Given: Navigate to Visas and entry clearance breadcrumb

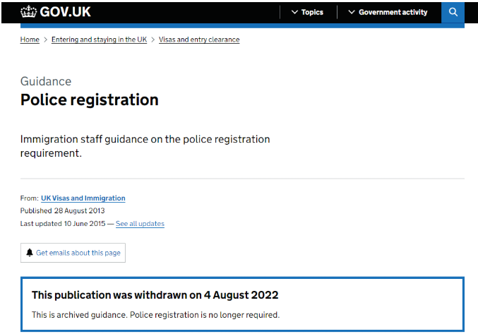Looking at the screenshot, I should 199,40.
